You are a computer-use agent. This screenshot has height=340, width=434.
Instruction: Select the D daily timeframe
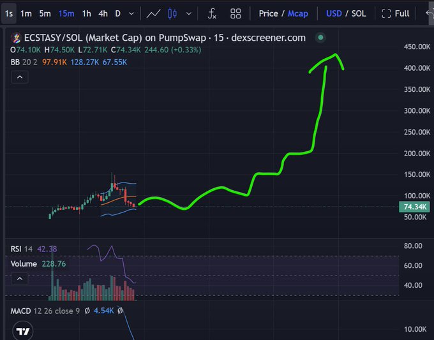[118, 13]
